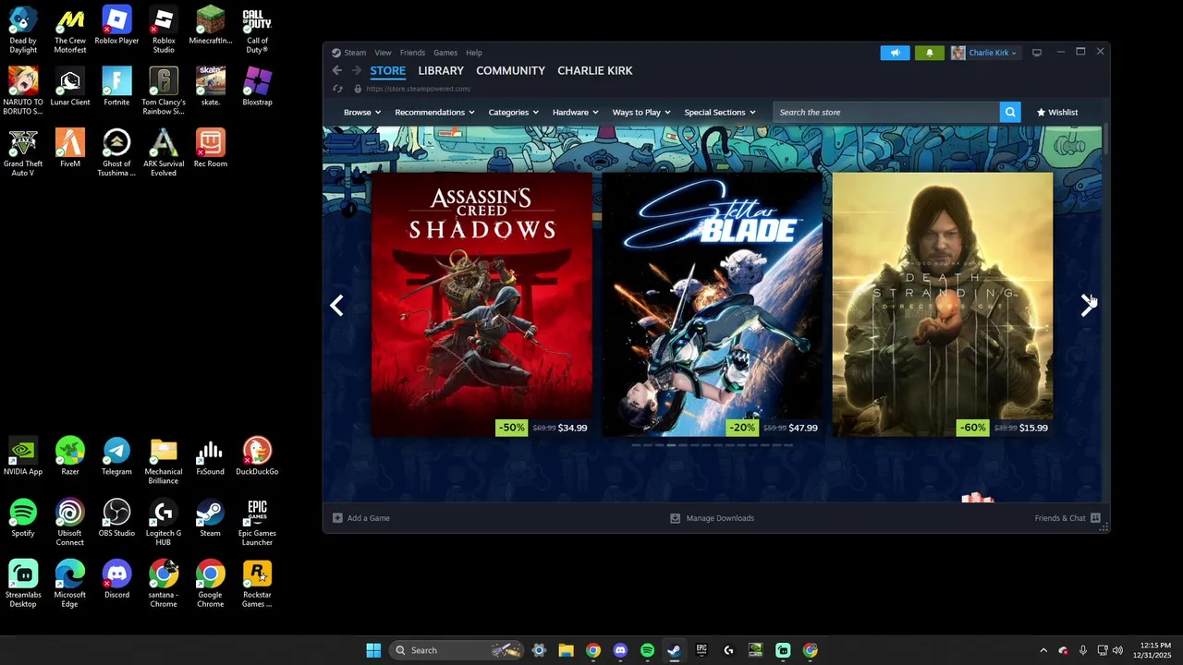
Task: Select Spotify desktop shortcut
Action: 23,518
